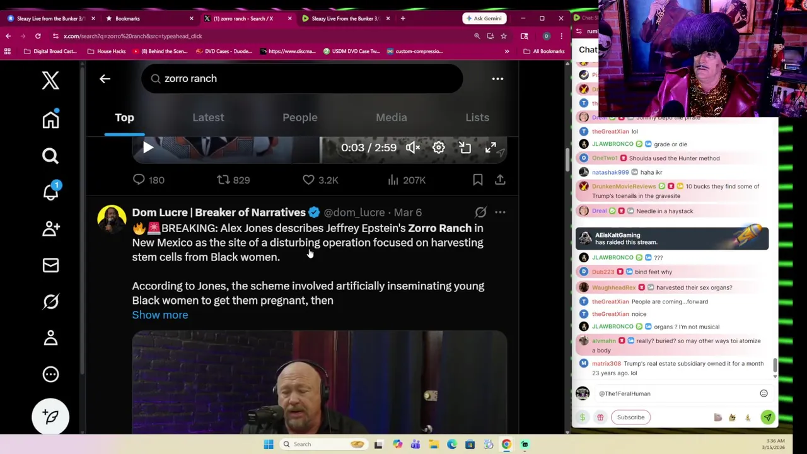Image resolution: width=807 pixels, height=454 pixels.
Task: Reload the page
Action: [38, 36]
